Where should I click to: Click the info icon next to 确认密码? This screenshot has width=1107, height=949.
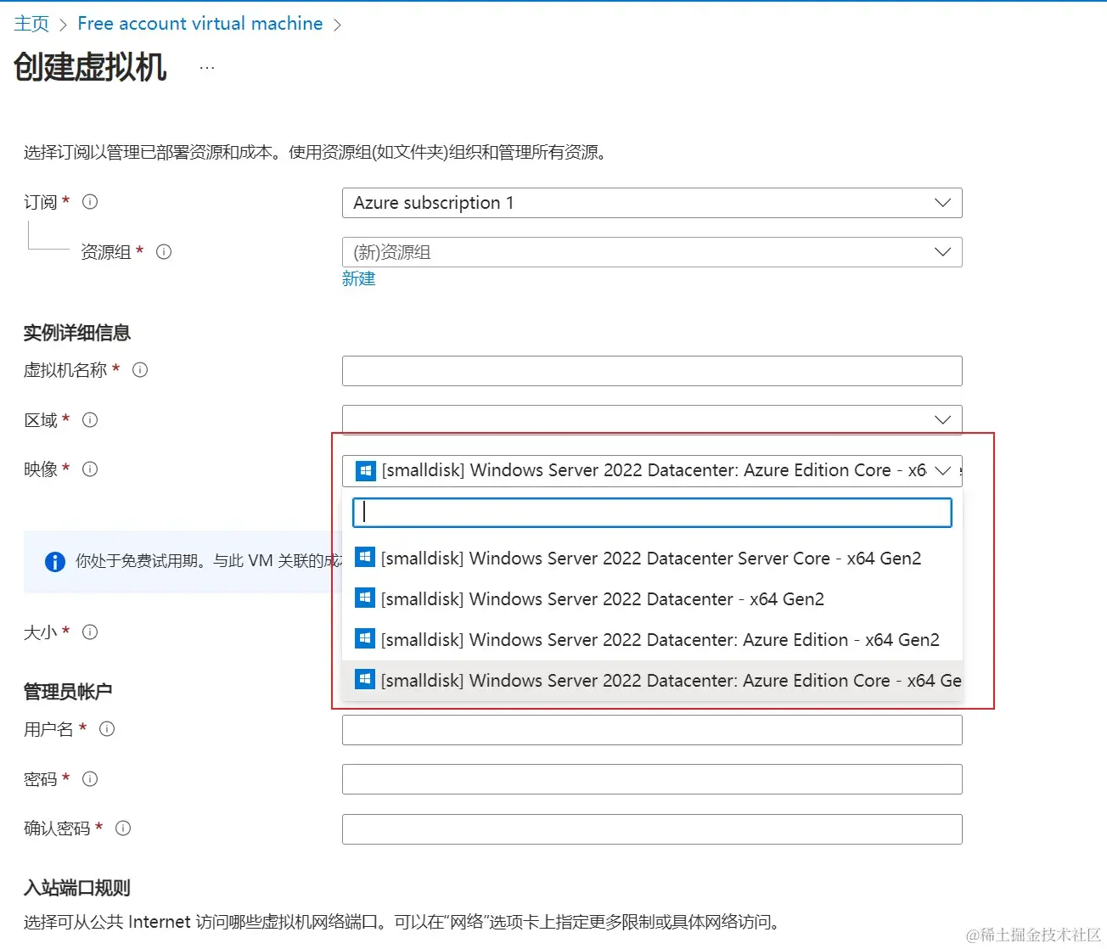click(x=123, y=828)
